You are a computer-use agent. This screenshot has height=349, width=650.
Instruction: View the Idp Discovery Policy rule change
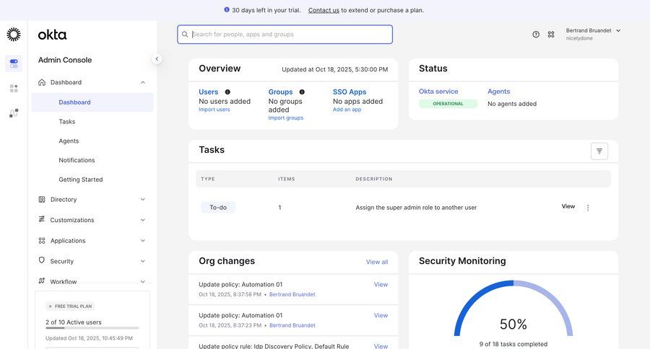381,346
